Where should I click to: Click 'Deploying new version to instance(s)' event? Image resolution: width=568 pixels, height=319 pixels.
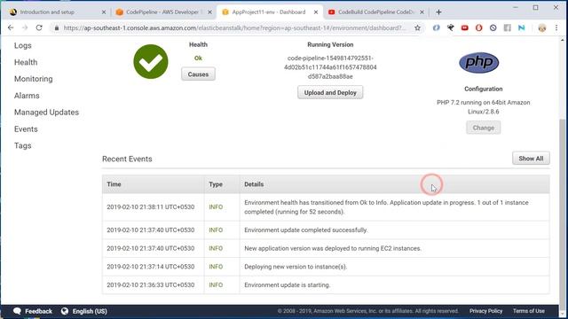[x=296, y=267]
